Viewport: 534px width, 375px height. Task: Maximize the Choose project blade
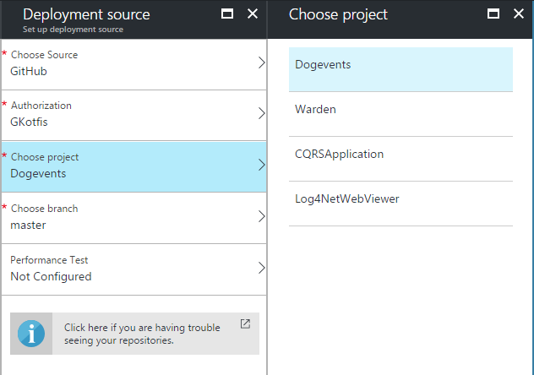click(493, 14)
